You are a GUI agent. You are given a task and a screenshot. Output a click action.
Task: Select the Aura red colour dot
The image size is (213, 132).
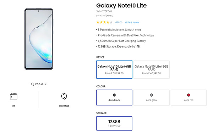click(189, 95)
